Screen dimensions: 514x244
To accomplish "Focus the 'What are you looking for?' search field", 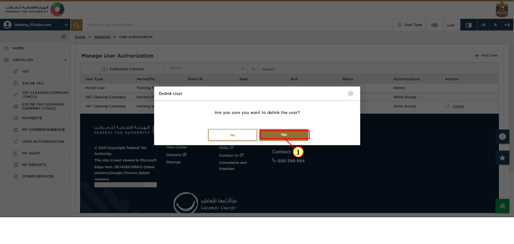I will [238, 25].
